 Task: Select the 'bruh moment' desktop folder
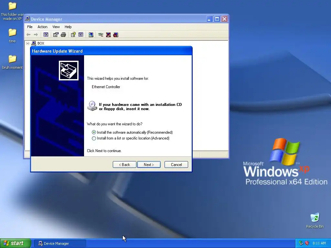12,62
